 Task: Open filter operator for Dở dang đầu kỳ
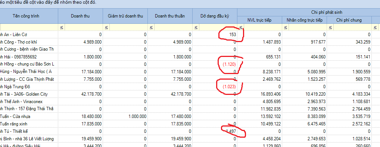pyautogui.click(x=196, y=27)
